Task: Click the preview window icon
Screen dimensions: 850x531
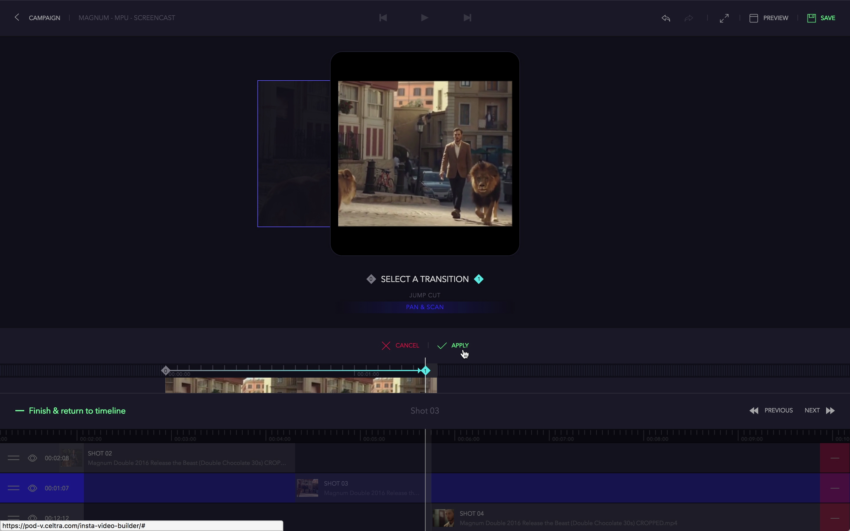Action: pos(754,18)
